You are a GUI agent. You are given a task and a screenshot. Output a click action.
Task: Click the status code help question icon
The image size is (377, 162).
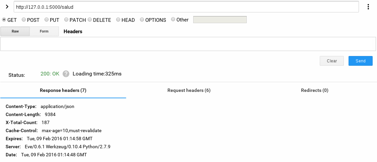[x=66, y=74]
